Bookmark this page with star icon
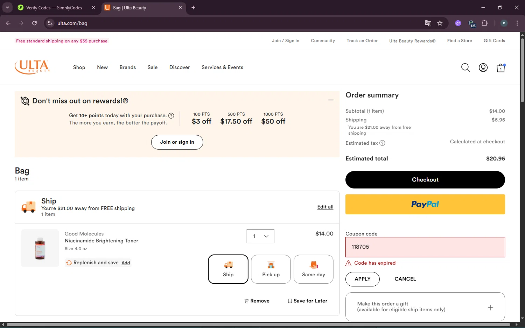Image resolution: width=525 pixels, height=328 pixels. [440, 23]
